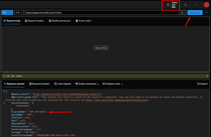Switch to Request headers tab

coord(34,21)
